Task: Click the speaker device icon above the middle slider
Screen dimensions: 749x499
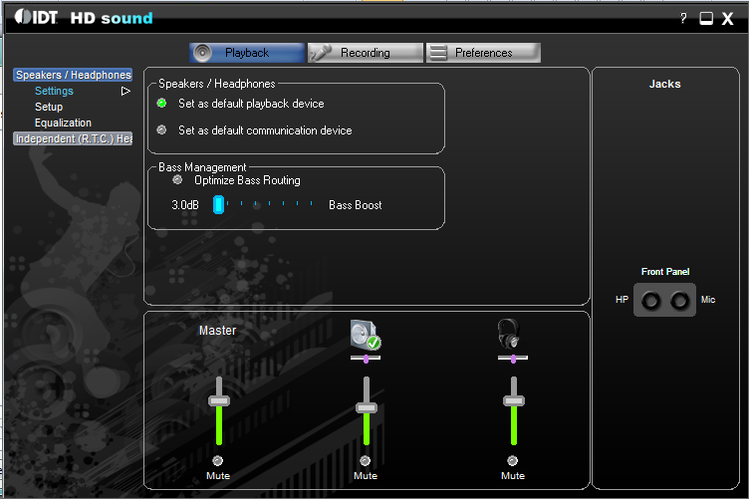Action: [x=366, y=335]
